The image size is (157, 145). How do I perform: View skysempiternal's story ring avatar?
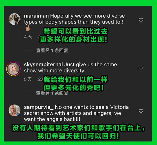click(13, 69)
